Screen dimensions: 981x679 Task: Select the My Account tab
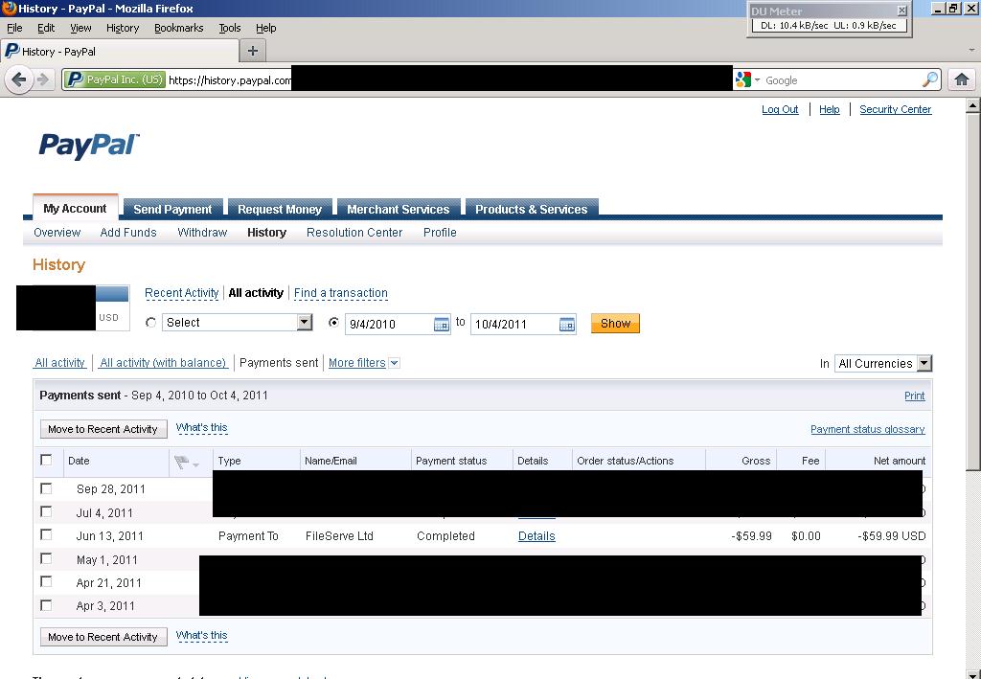pyautogui.click(x=75, y=208)
